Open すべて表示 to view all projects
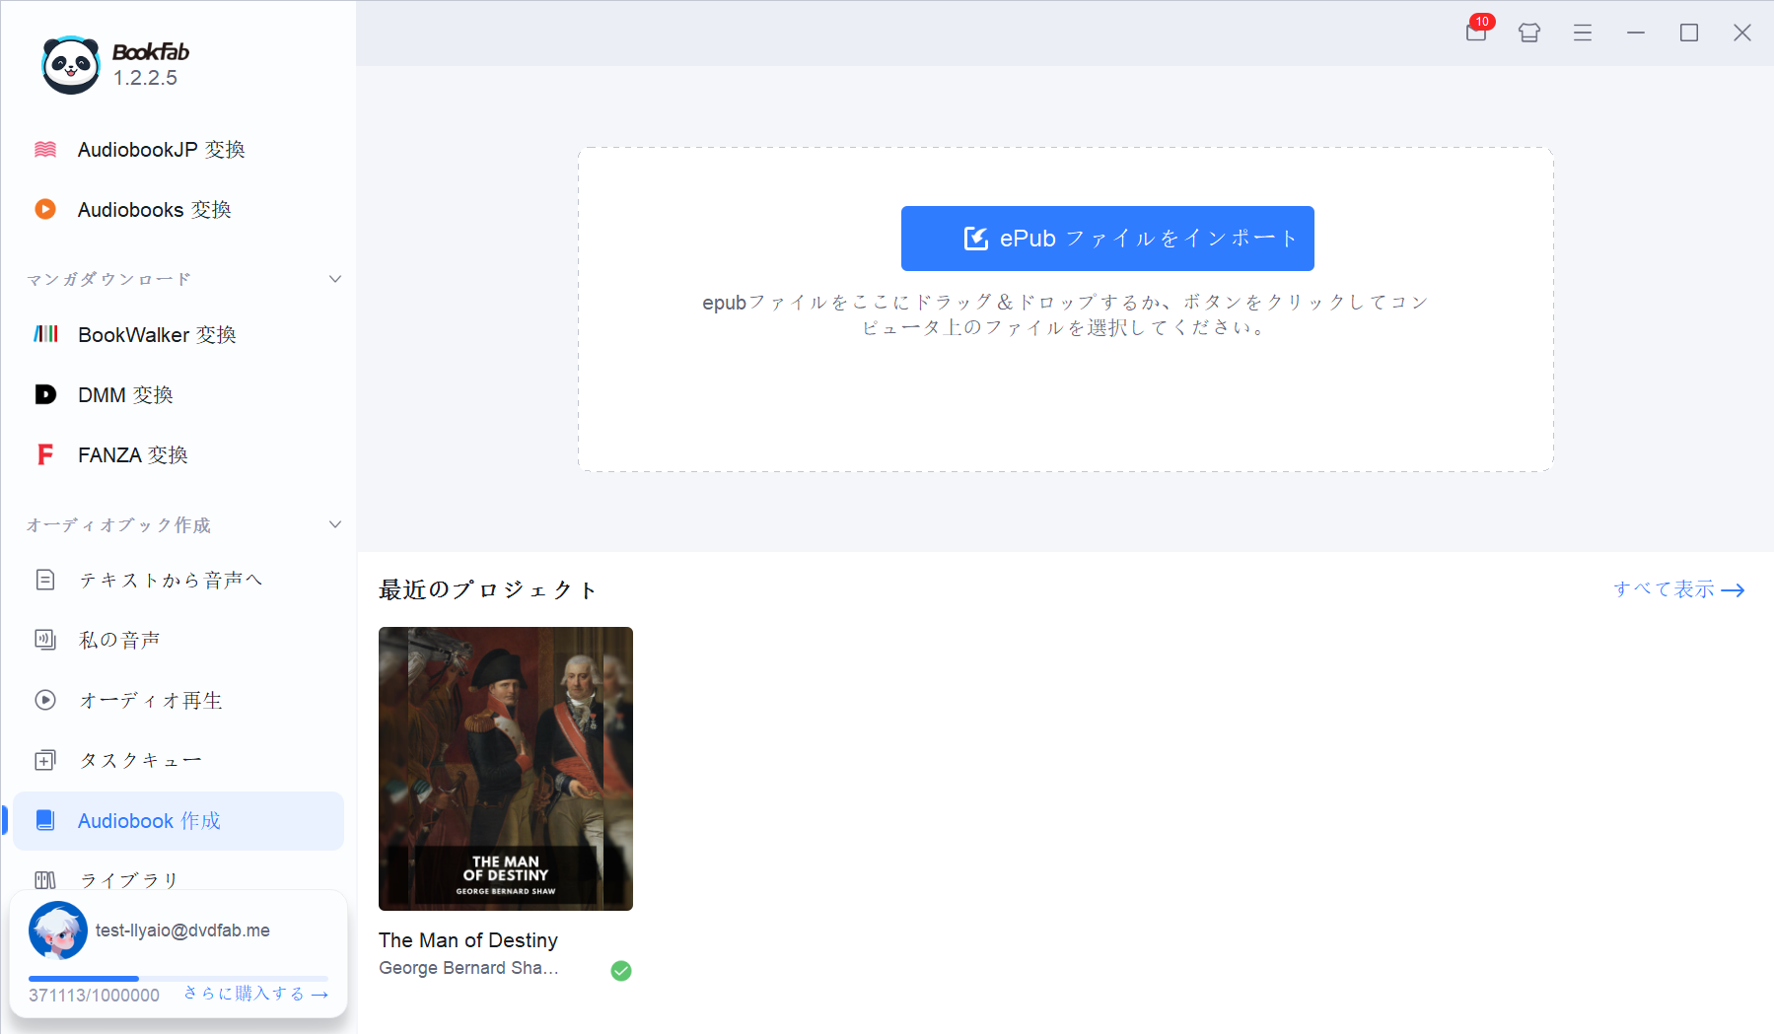The width and height of the screenshot is (1774, 1034). point(1677,589)
